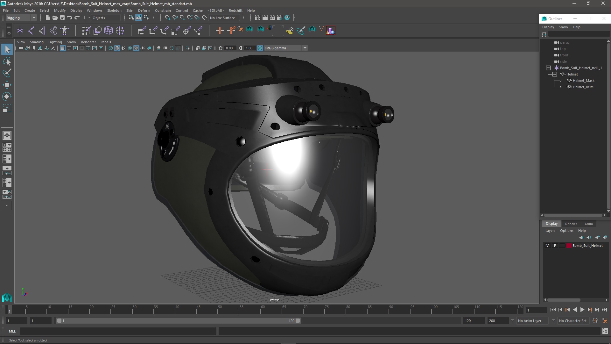Toggle visibility of Bomb_Suit_Helmet layer
The width and height of the screenshot is (611, 344).
(548, 245)
